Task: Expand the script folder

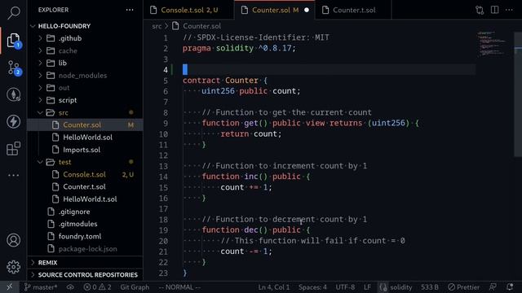Action: pyautogui.click(x=85, y=100)
